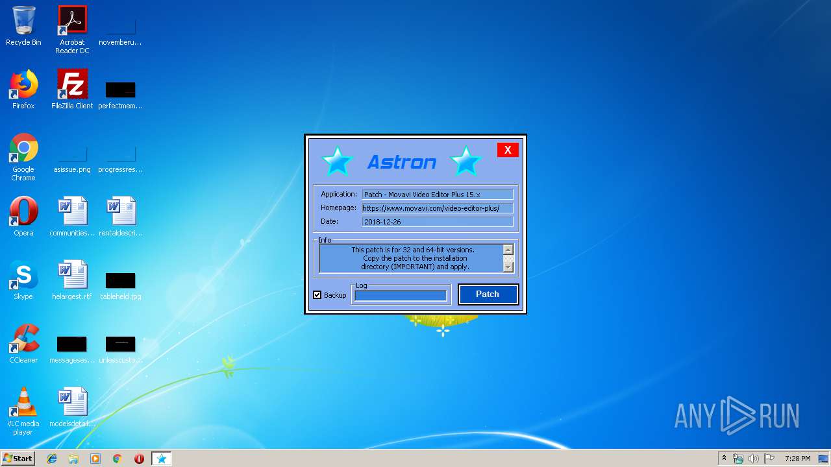Click Info box scroll up arrow
Image resolution: width=831 pixels, height=467 pixels.
point(508,250)
